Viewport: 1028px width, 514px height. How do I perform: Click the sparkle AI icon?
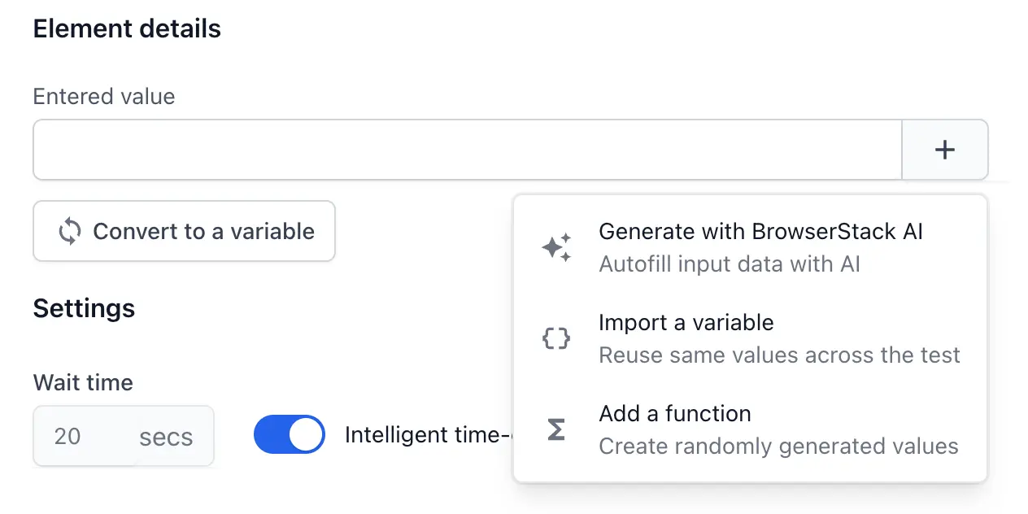(x=557, y=247)
